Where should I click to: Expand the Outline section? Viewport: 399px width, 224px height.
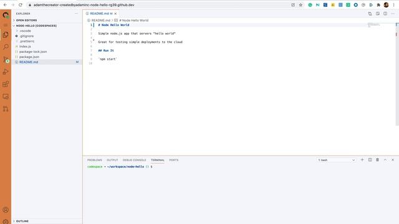(22, 222)
